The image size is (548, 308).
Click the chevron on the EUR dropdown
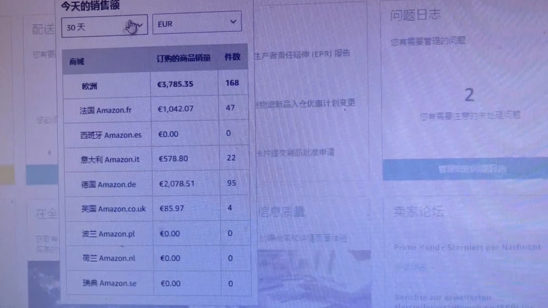coord(233,21)
